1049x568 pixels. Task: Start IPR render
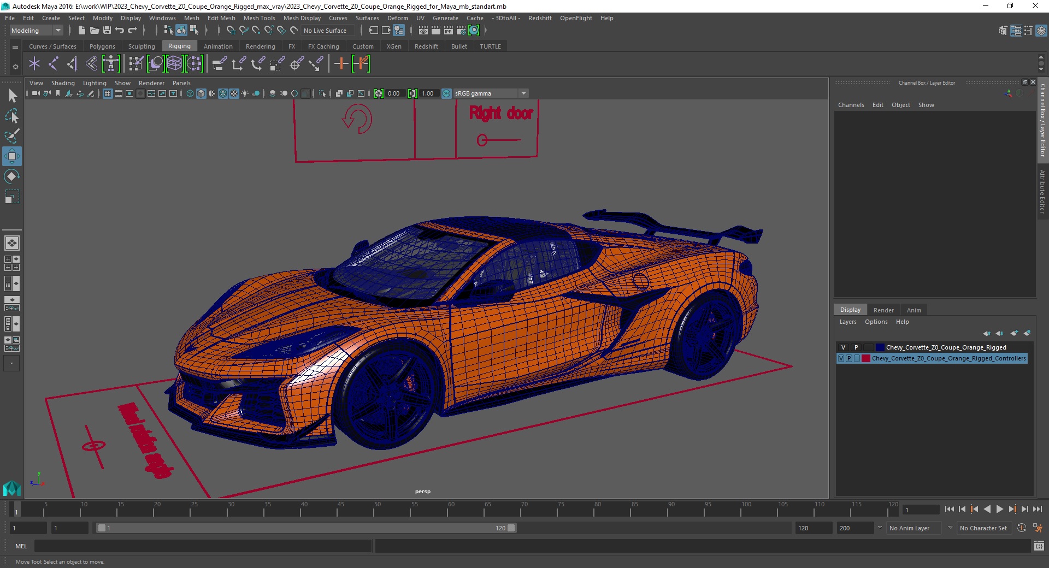(449, 31)
